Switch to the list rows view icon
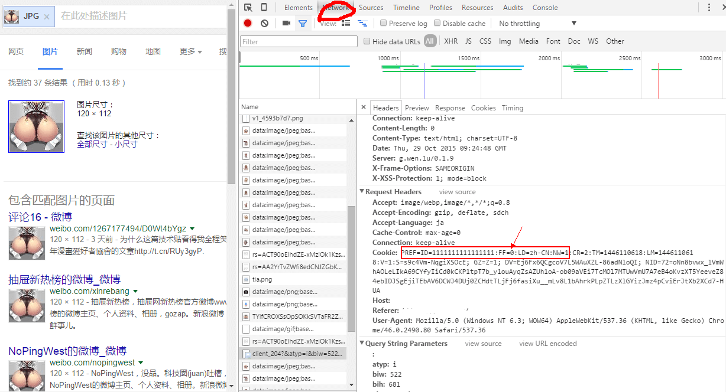This screenshot has width=726, height=392. pyautogui.click(x=346, y=23)
